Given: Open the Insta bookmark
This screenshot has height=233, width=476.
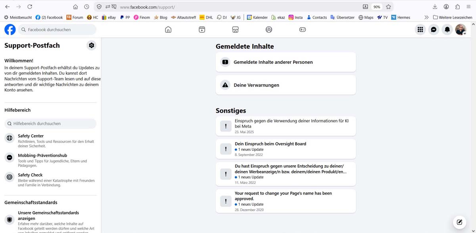Looking at the screenshot, I should pyautogui.click(x=296, y=17).
